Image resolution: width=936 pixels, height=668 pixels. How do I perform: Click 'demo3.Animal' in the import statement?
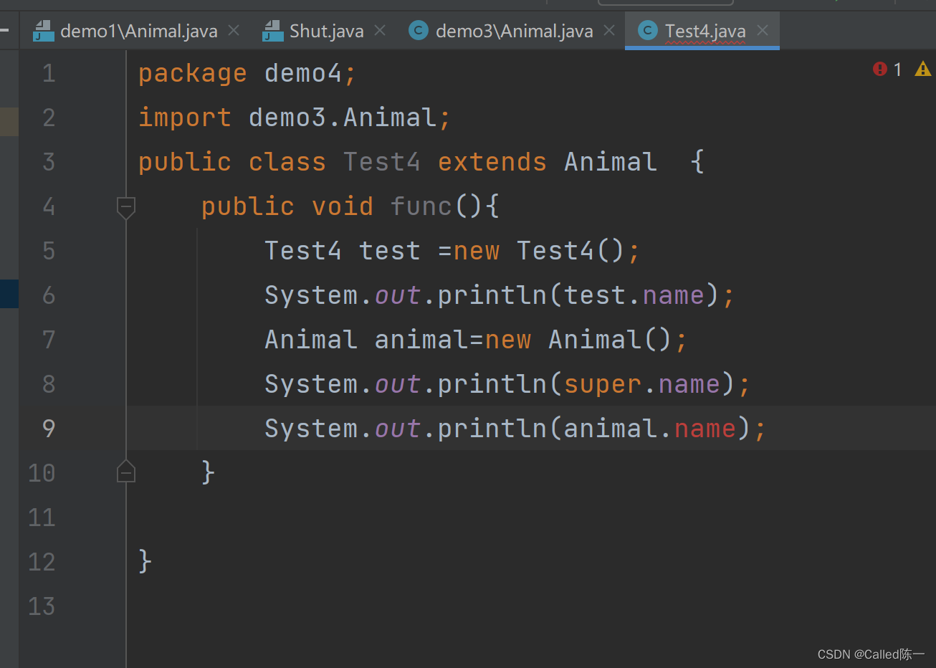click(342, 118)
